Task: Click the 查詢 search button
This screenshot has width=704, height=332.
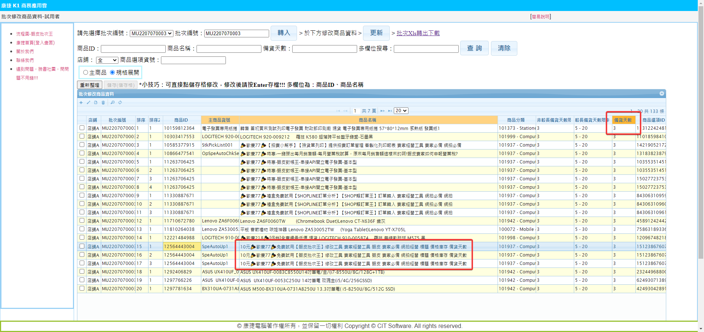Action: coord(474,48)
